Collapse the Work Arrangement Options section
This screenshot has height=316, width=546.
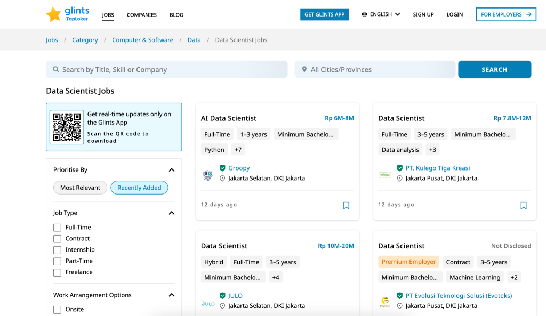coord(171,295)
